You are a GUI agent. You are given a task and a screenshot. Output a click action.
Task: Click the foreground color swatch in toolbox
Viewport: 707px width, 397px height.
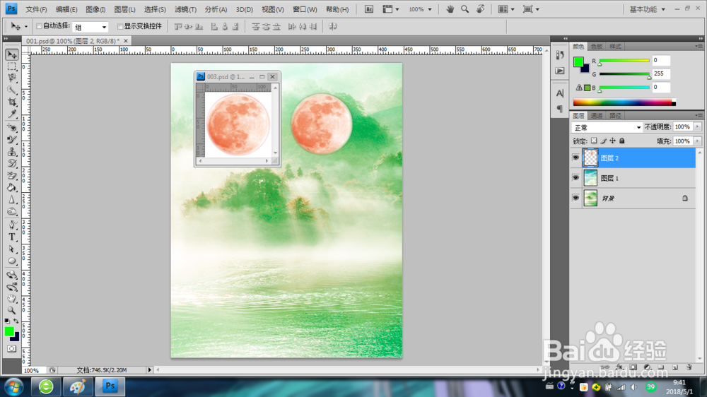click(9, 332)
